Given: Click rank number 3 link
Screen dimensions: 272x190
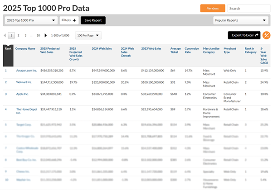Looking at the screenshot, I should (6, 94).
